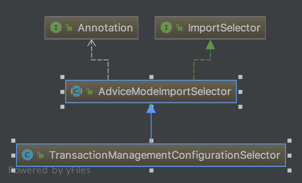Click the lock icon beside Annotation

(x=69, y=28)
